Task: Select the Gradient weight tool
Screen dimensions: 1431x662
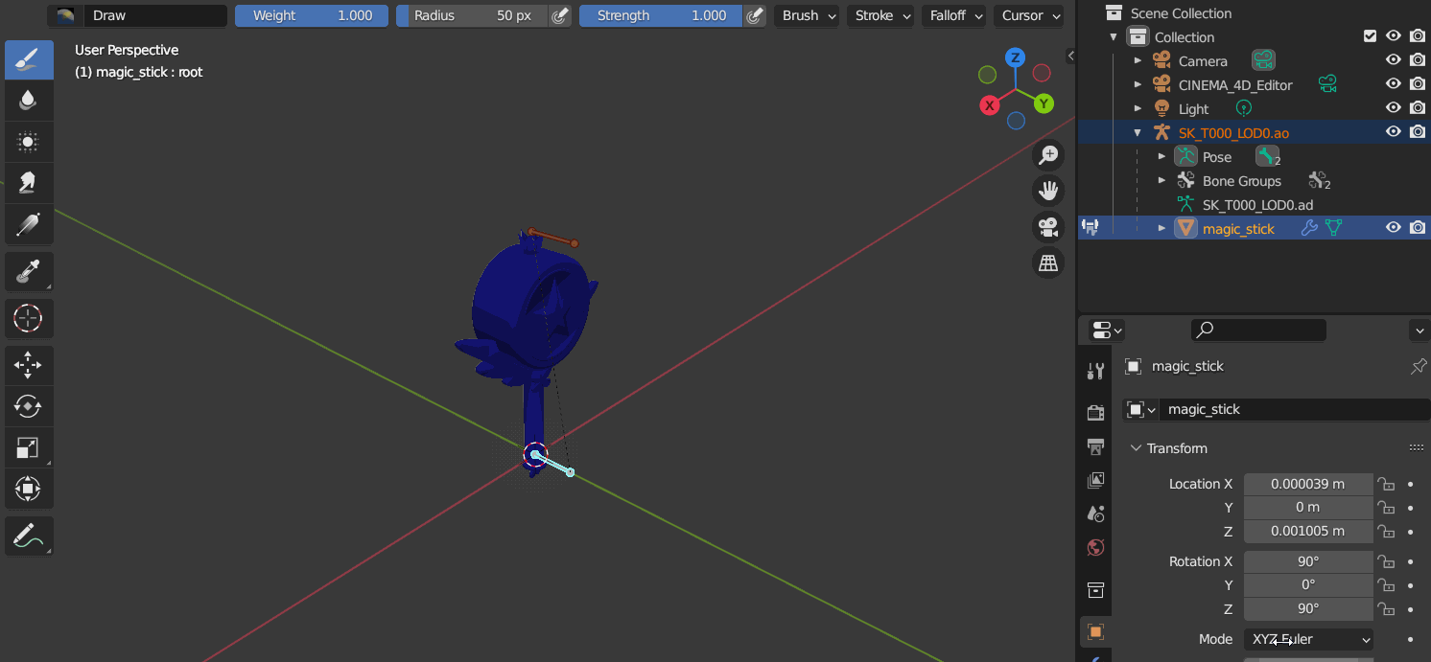Action: tap(29, 224)
